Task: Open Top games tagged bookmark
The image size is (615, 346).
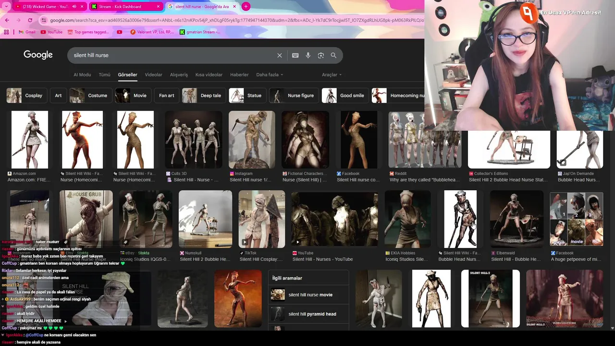Action: click(88, 32)
